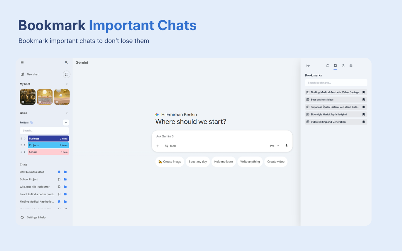Switch to settings gear tab in right panel
Viewport: 402px width, 251px height.
351,66
